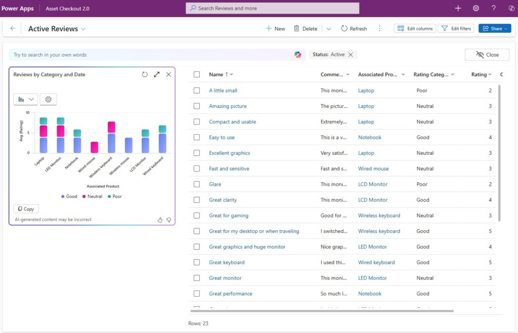Click the plus icon in top header
This screenshot has width=518, height=333.
[x=458, y=8]
